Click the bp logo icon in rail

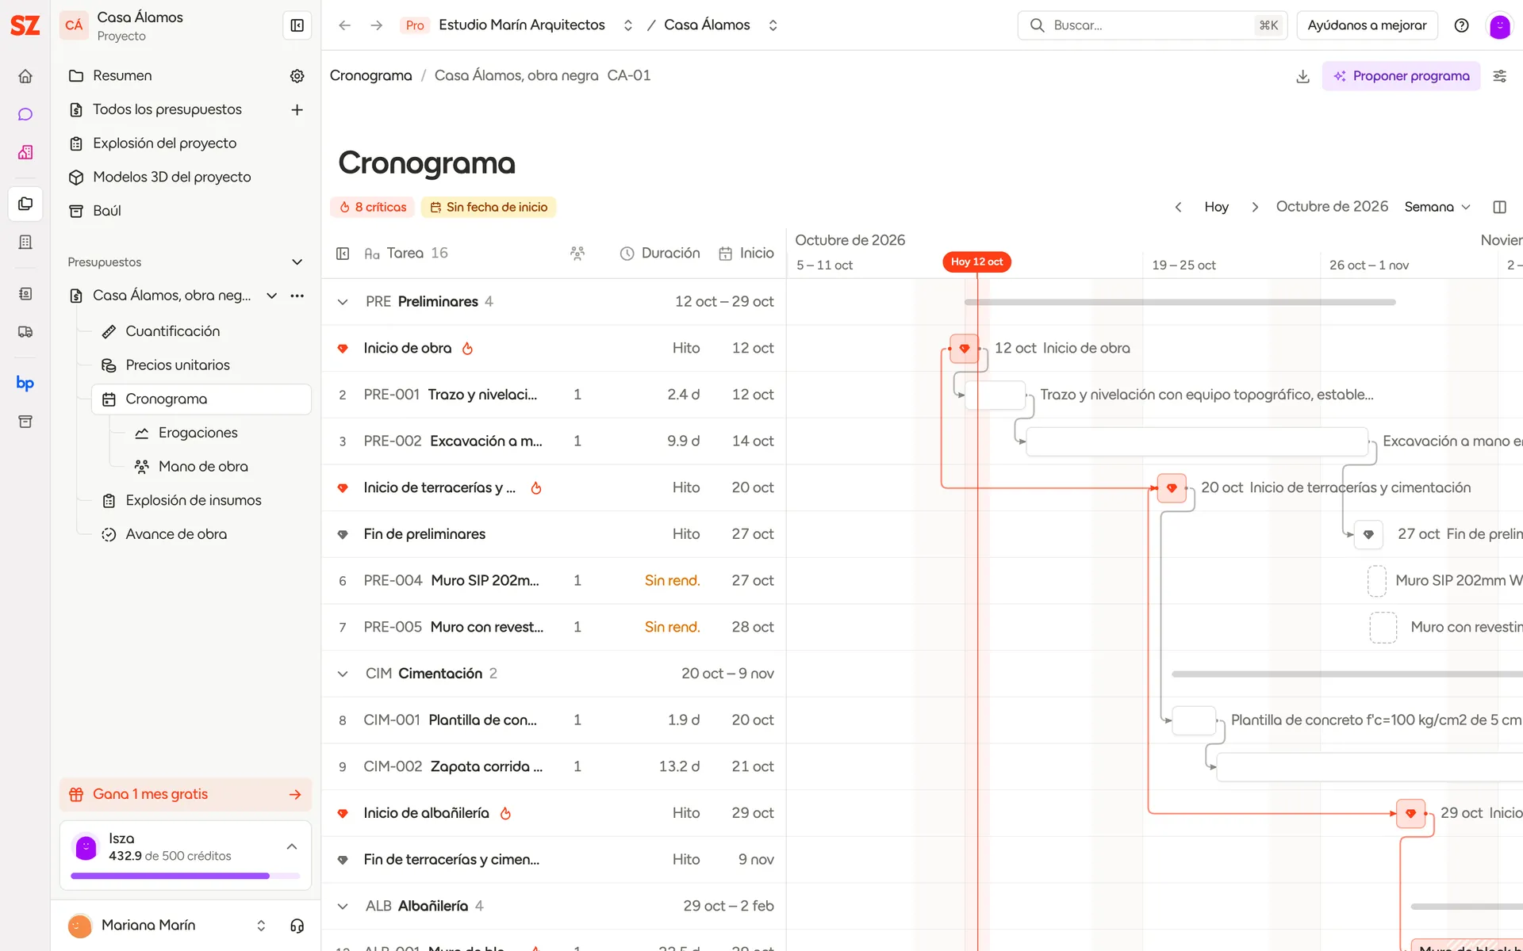click(25, 383)
